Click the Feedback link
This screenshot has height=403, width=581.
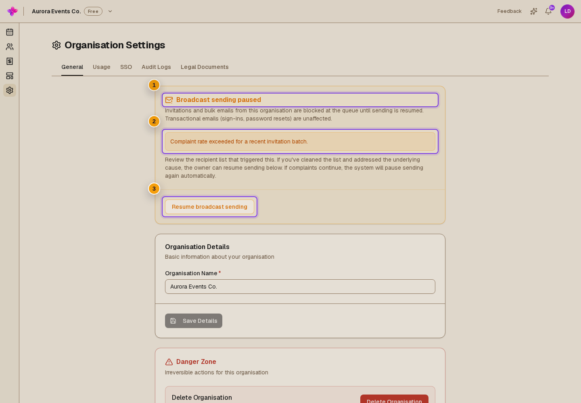tap(509, 11)
